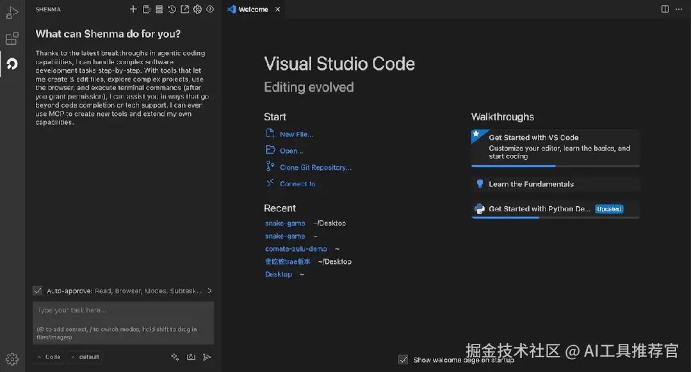Open the MCP servers icon in Shenma header

click(x=159, y=9)
